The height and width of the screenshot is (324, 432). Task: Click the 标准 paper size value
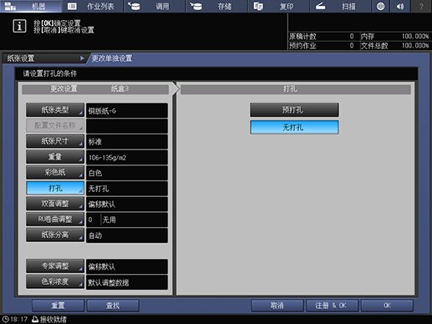pos(127,142)
